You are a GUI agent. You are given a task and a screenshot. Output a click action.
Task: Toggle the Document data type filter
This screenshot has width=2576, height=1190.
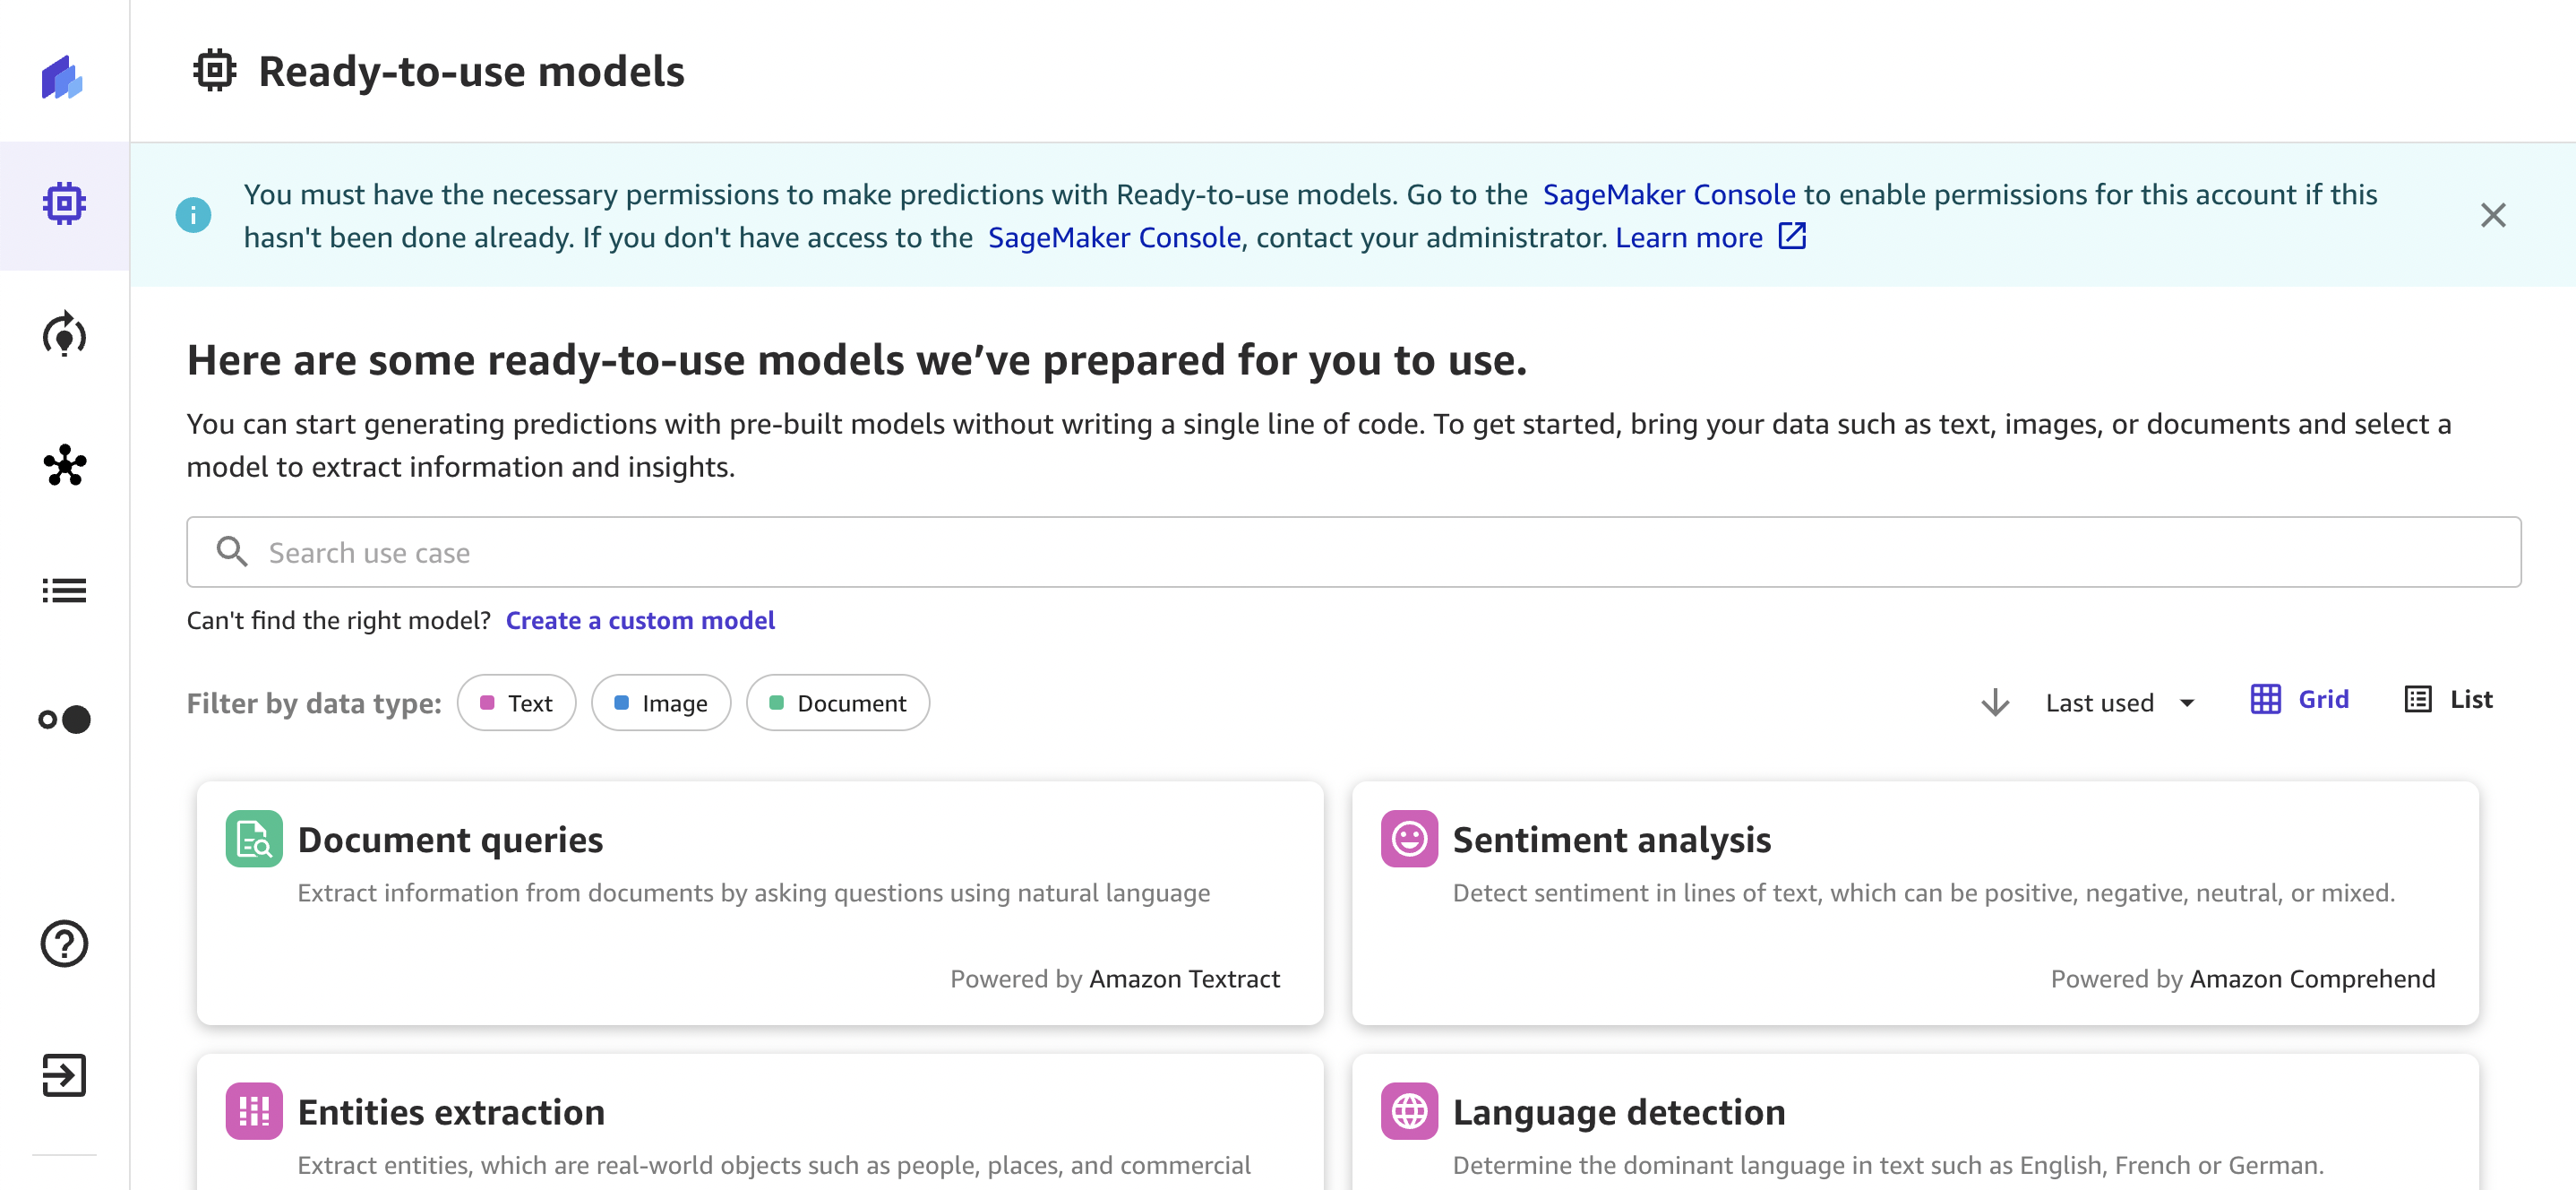[x=837, y=703]
